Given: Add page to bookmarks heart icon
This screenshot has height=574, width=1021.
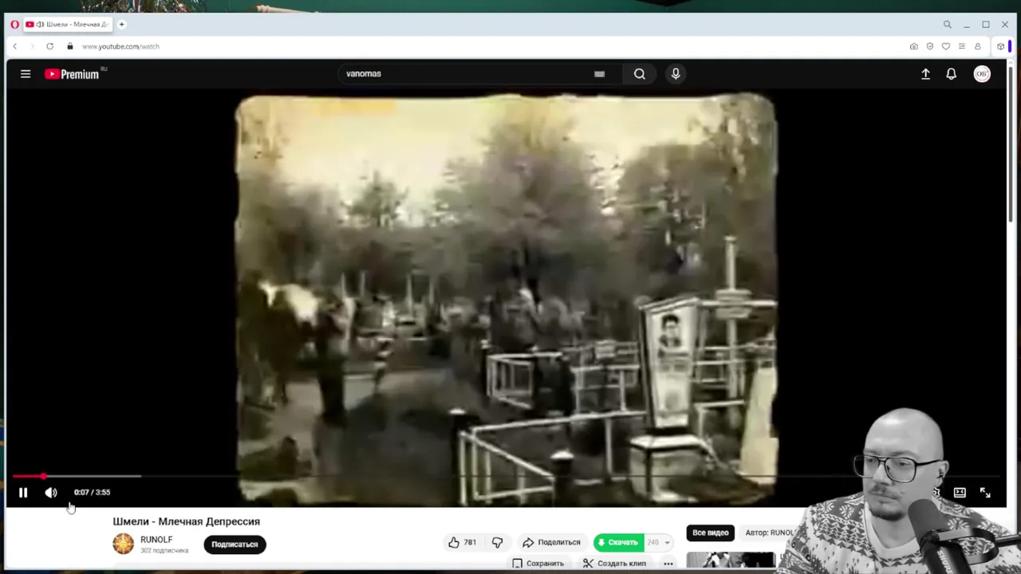Looking at the screenshot, I should (x=945, y=46).
